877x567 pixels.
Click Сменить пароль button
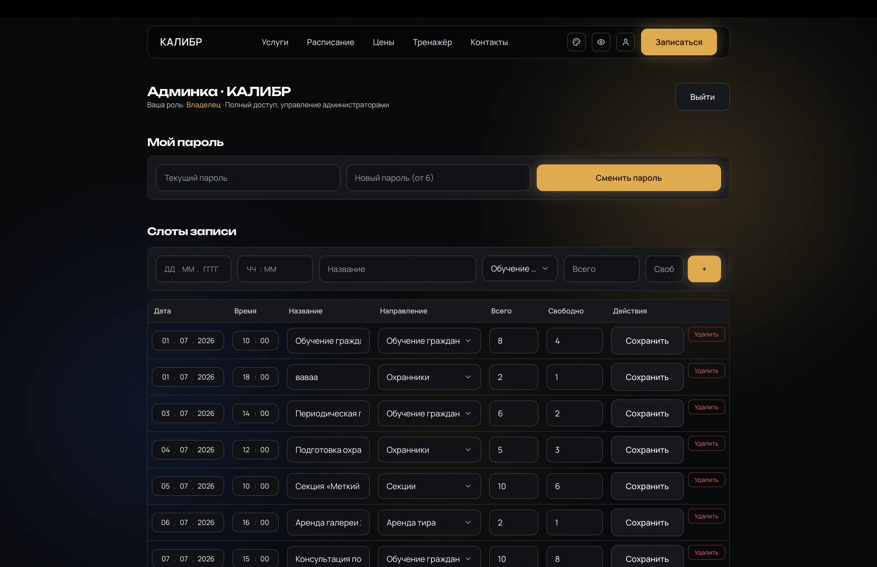click(628, 178)
